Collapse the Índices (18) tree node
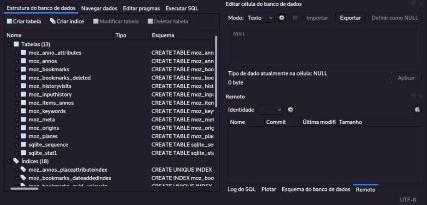The height and width of the screenshot is (205, 427). pyautogui.click(x=9, y=161)
